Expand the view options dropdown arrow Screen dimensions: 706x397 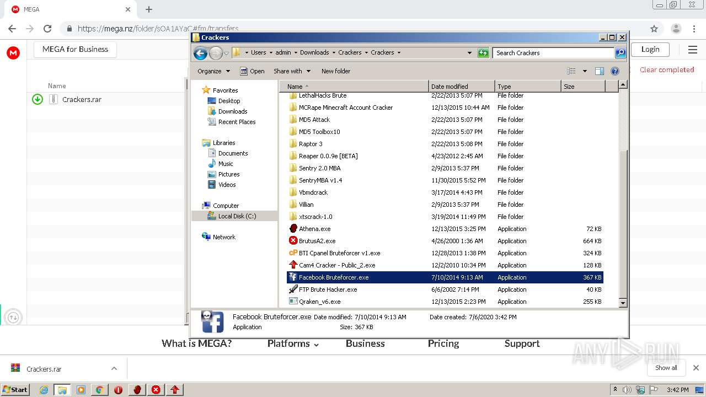tap(585, 71)
